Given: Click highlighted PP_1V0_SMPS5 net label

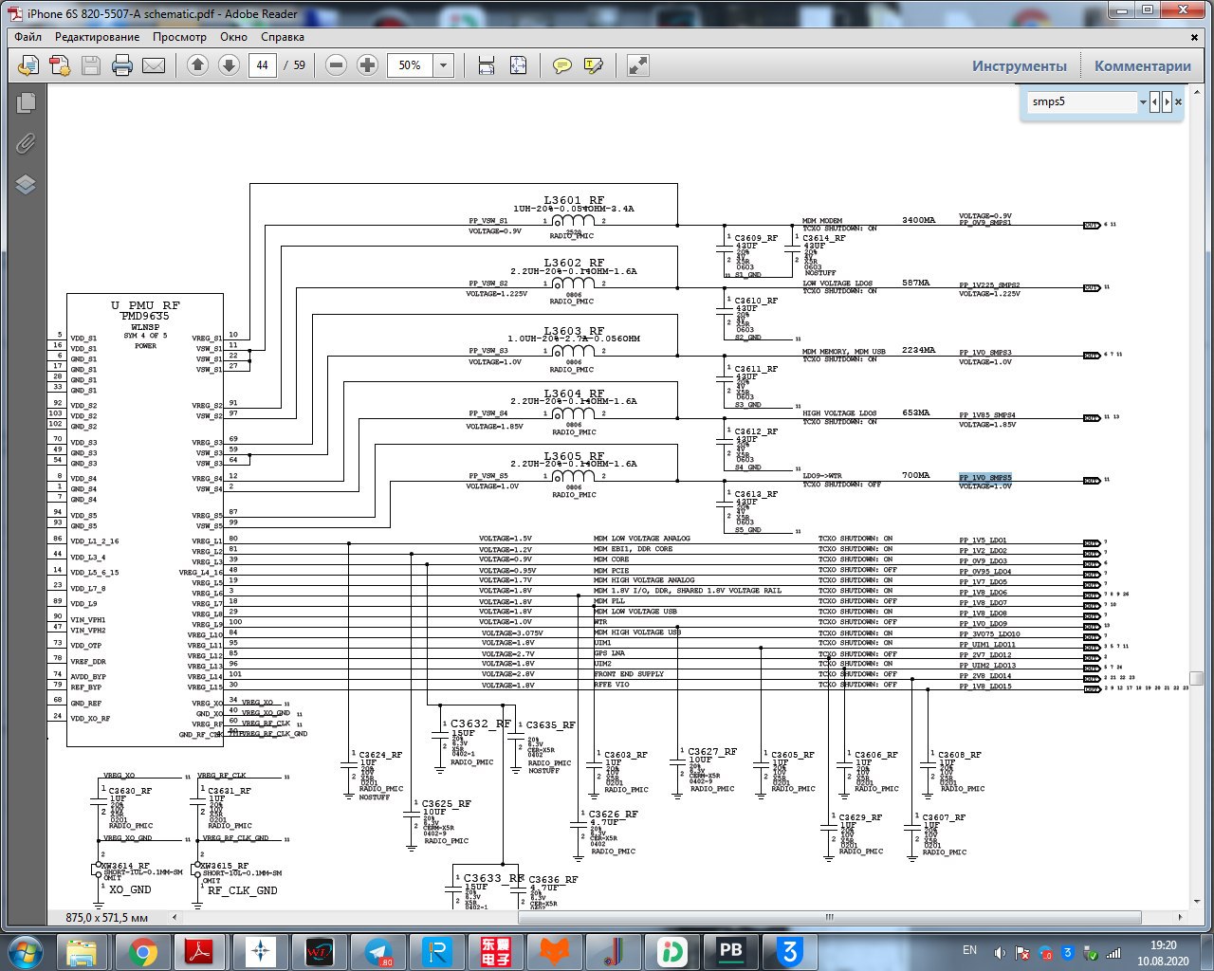Looking at the screenshot, I should pyautogui.click(x=985, y=478).
